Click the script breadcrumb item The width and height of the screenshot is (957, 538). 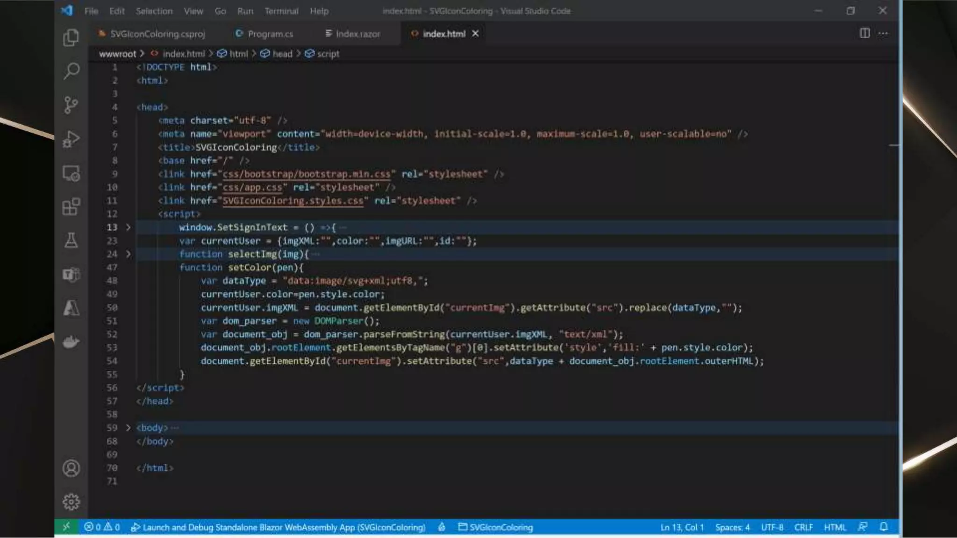pos(328,54)
